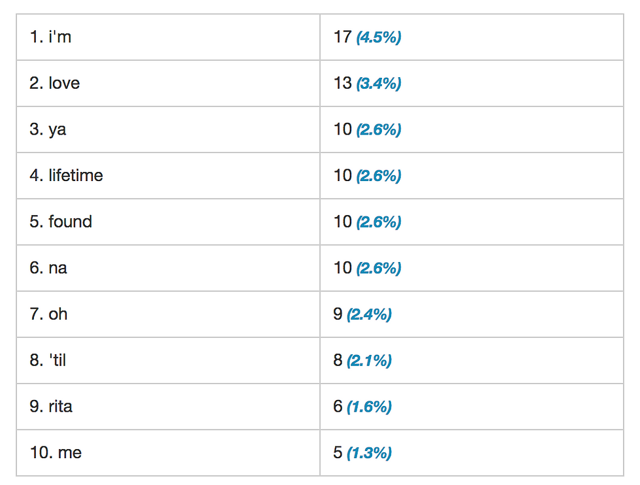Click the 2.6% percentage beside na
This screenshot has width=640, height=485.
coord(378,268)
